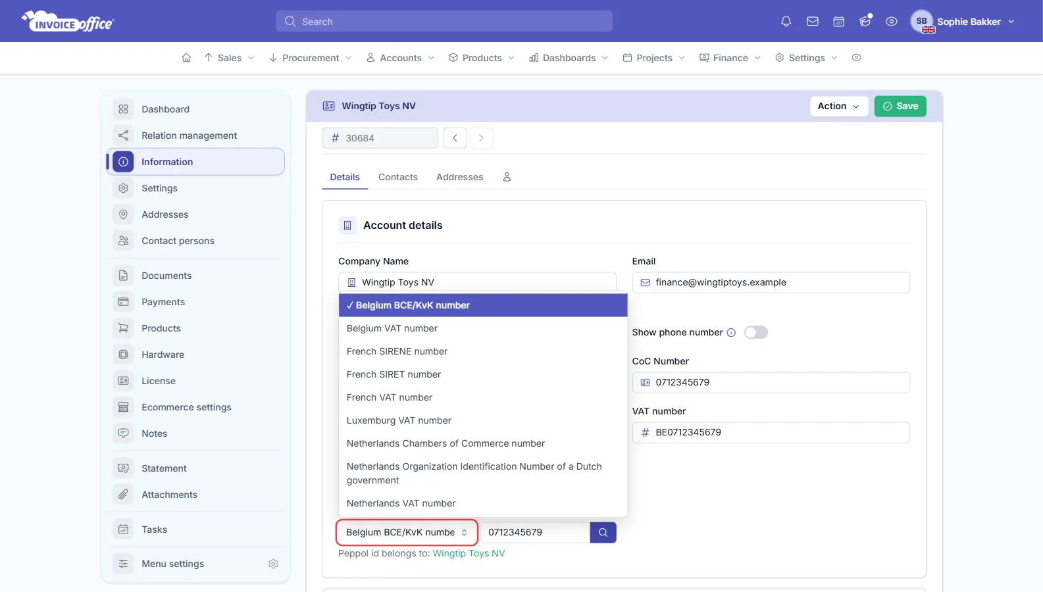This screenshot has width=1043, height=592.
Task: Select Luxemburg VAT number option
Action: 483,420
